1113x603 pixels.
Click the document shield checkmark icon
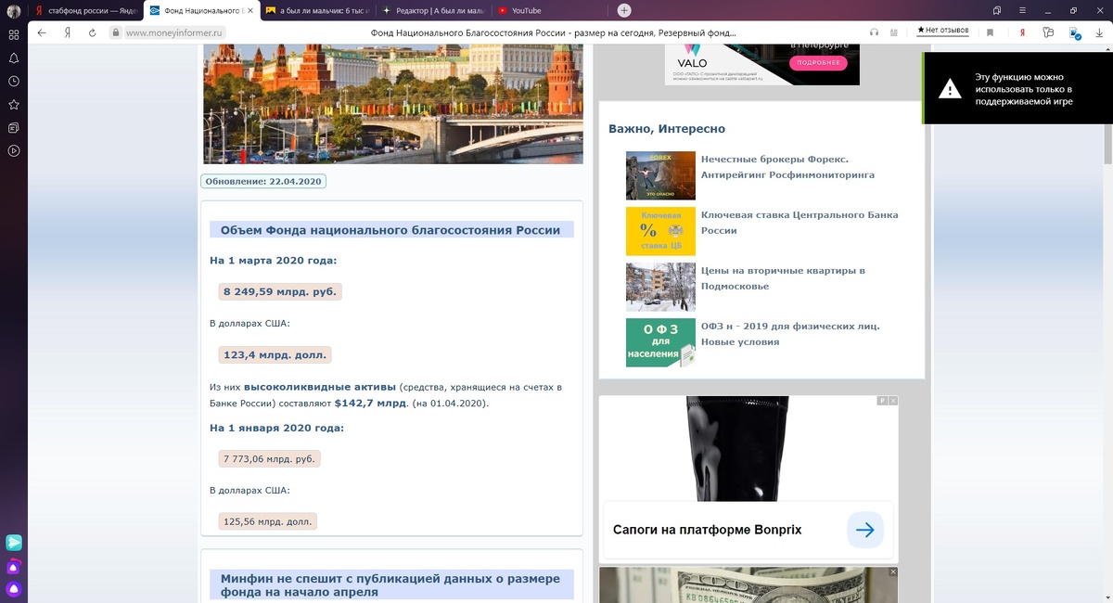click(1075, 32)
